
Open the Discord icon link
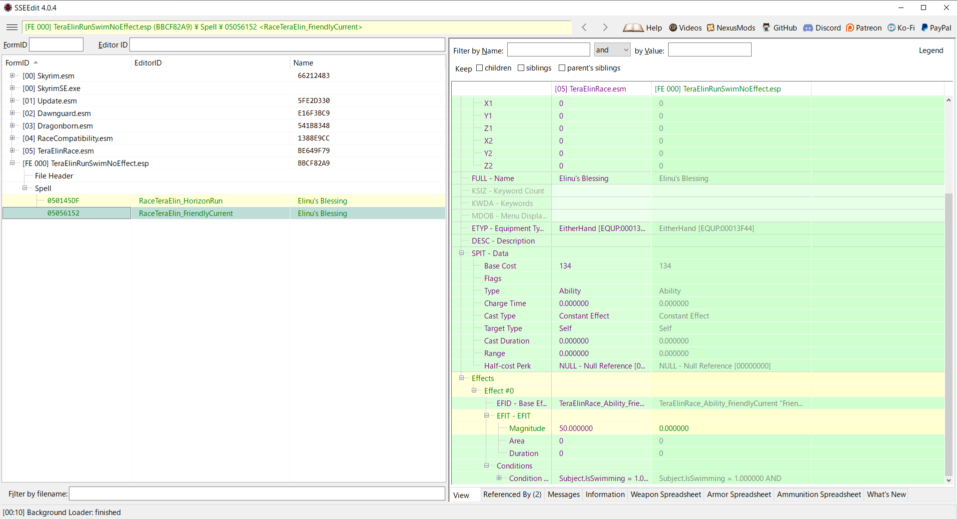[x=808, y=28]
